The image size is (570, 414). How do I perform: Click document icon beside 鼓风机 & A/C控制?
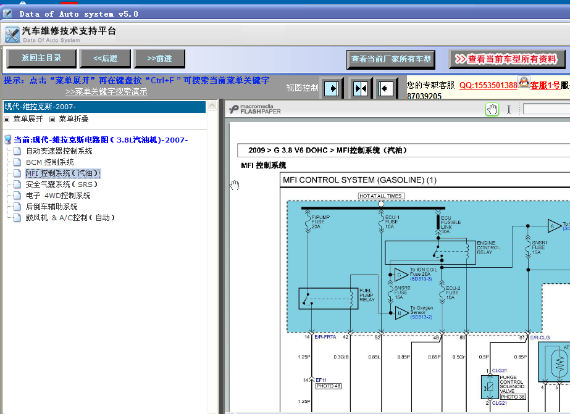coord(17,218)
